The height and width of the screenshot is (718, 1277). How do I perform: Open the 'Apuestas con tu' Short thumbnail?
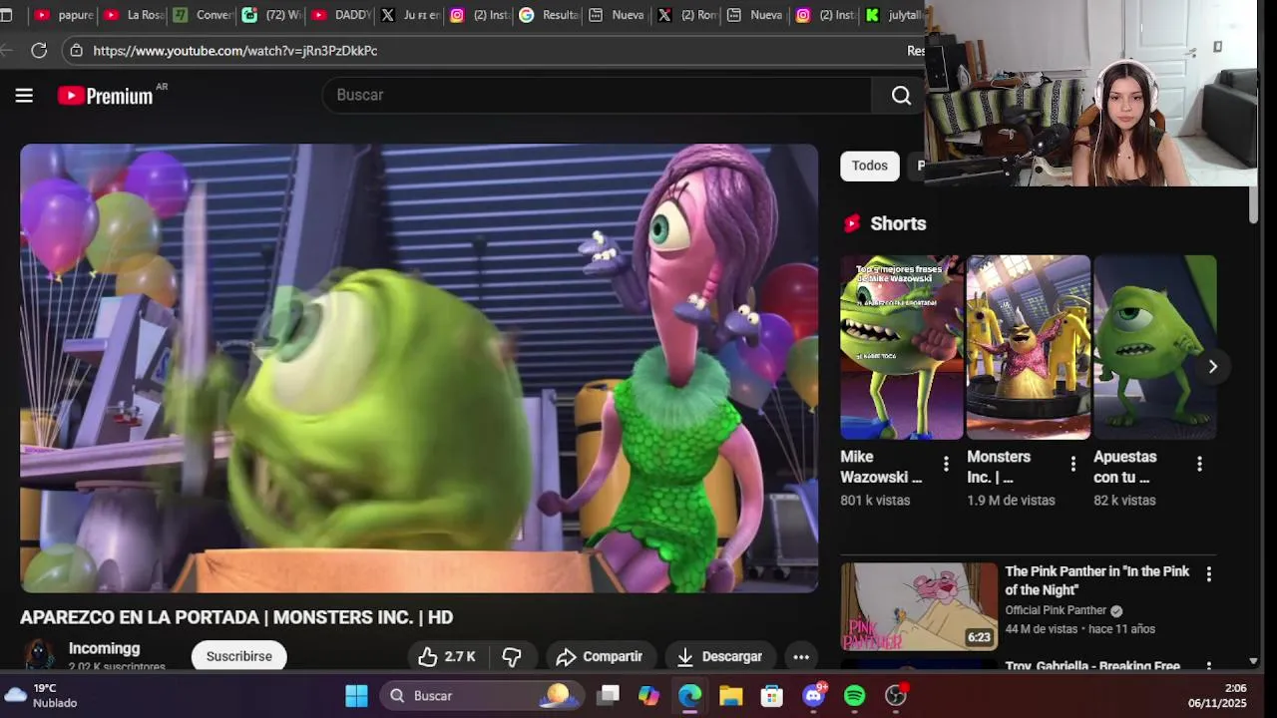[1154, 347]
